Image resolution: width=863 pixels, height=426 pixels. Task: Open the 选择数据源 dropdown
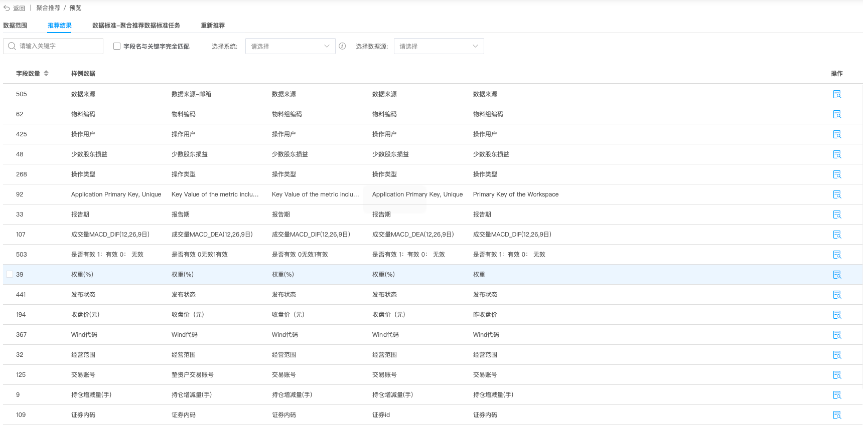point(439,46)
